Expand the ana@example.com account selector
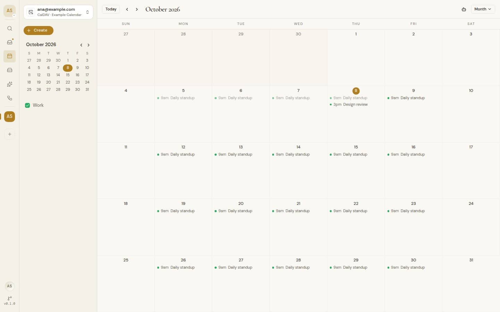The height and width of the screenshot is (312, 500). click(x=58, y=12)
